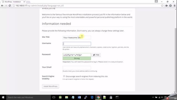The height and width of the screenshot is (100, 177).
Task: Click the Install WordPress button
Action: (x=50, y=86)
